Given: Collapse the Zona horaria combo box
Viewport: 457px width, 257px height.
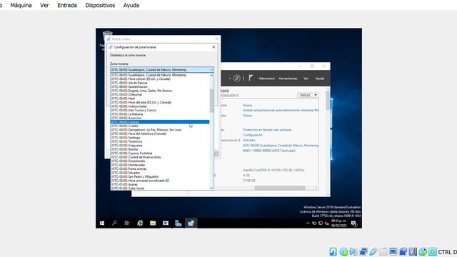Looking at the screenshot, I should 211,70.
